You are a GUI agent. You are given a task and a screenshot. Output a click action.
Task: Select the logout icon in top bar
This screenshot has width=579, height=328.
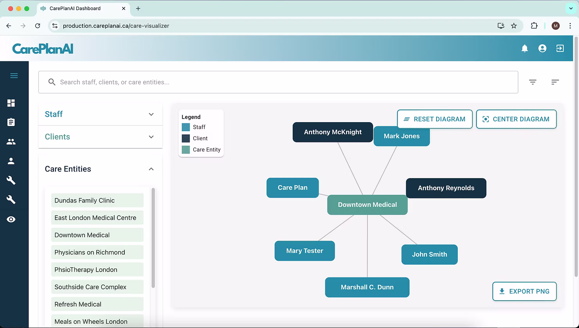point(560,48)
